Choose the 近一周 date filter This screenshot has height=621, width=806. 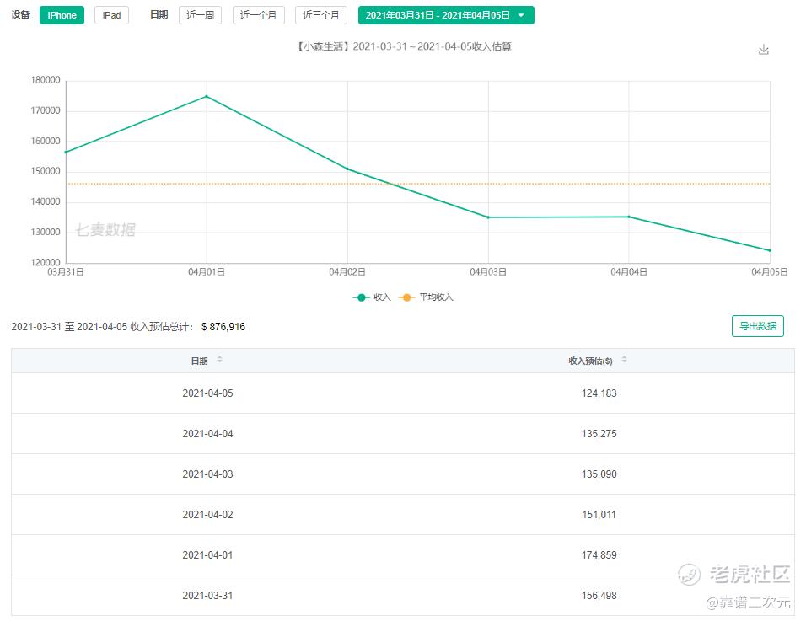(200, 15)
